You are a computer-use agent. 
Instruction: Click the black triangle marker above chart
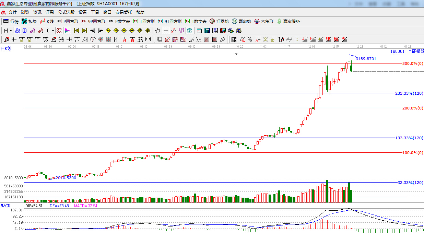[x=236, y=54]
